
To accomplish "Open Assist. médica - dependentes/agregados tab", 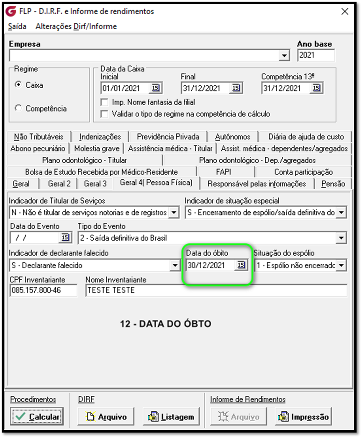I will click(284, 148).
